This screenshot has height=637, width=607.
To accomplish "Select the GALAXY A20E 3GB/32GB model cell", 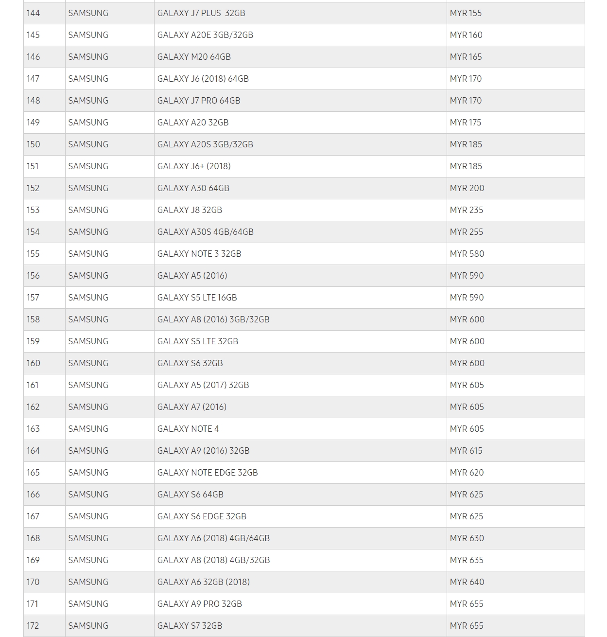I will 205,35.
